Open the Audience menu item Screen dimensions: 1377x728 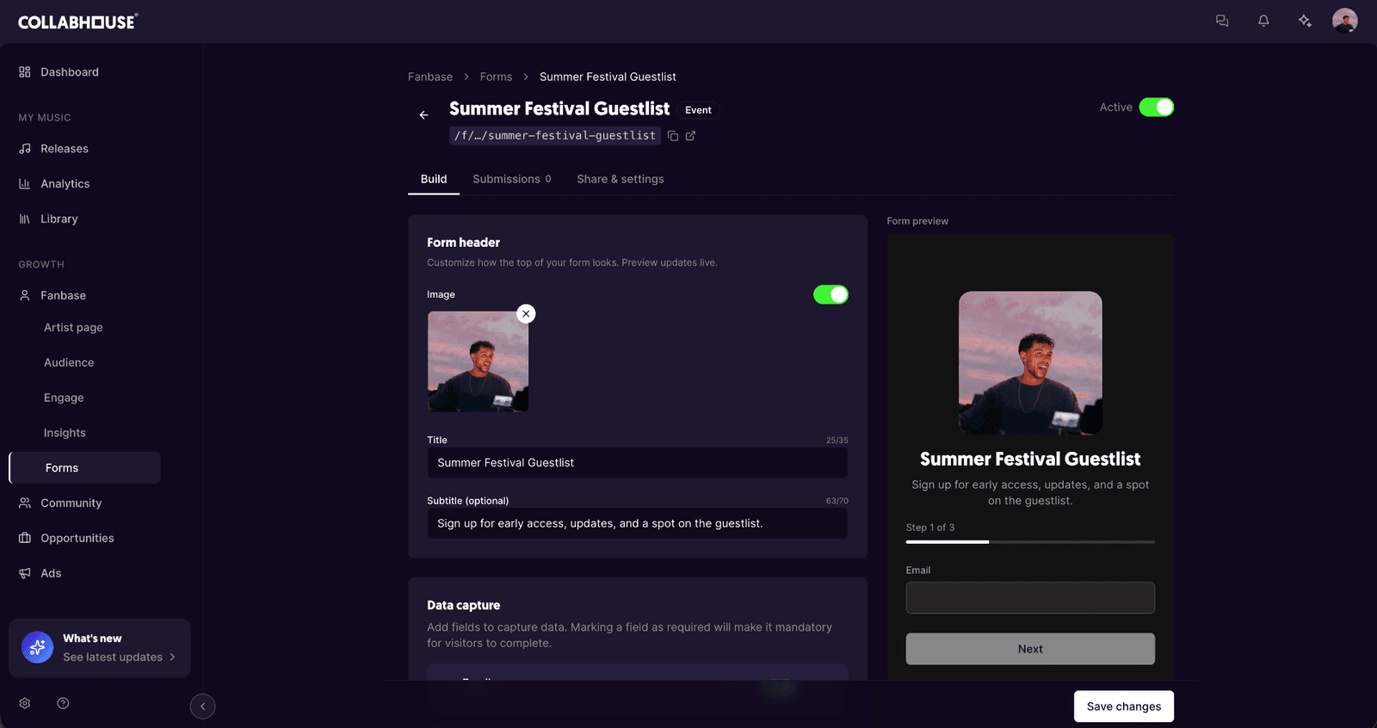point(69,363)
